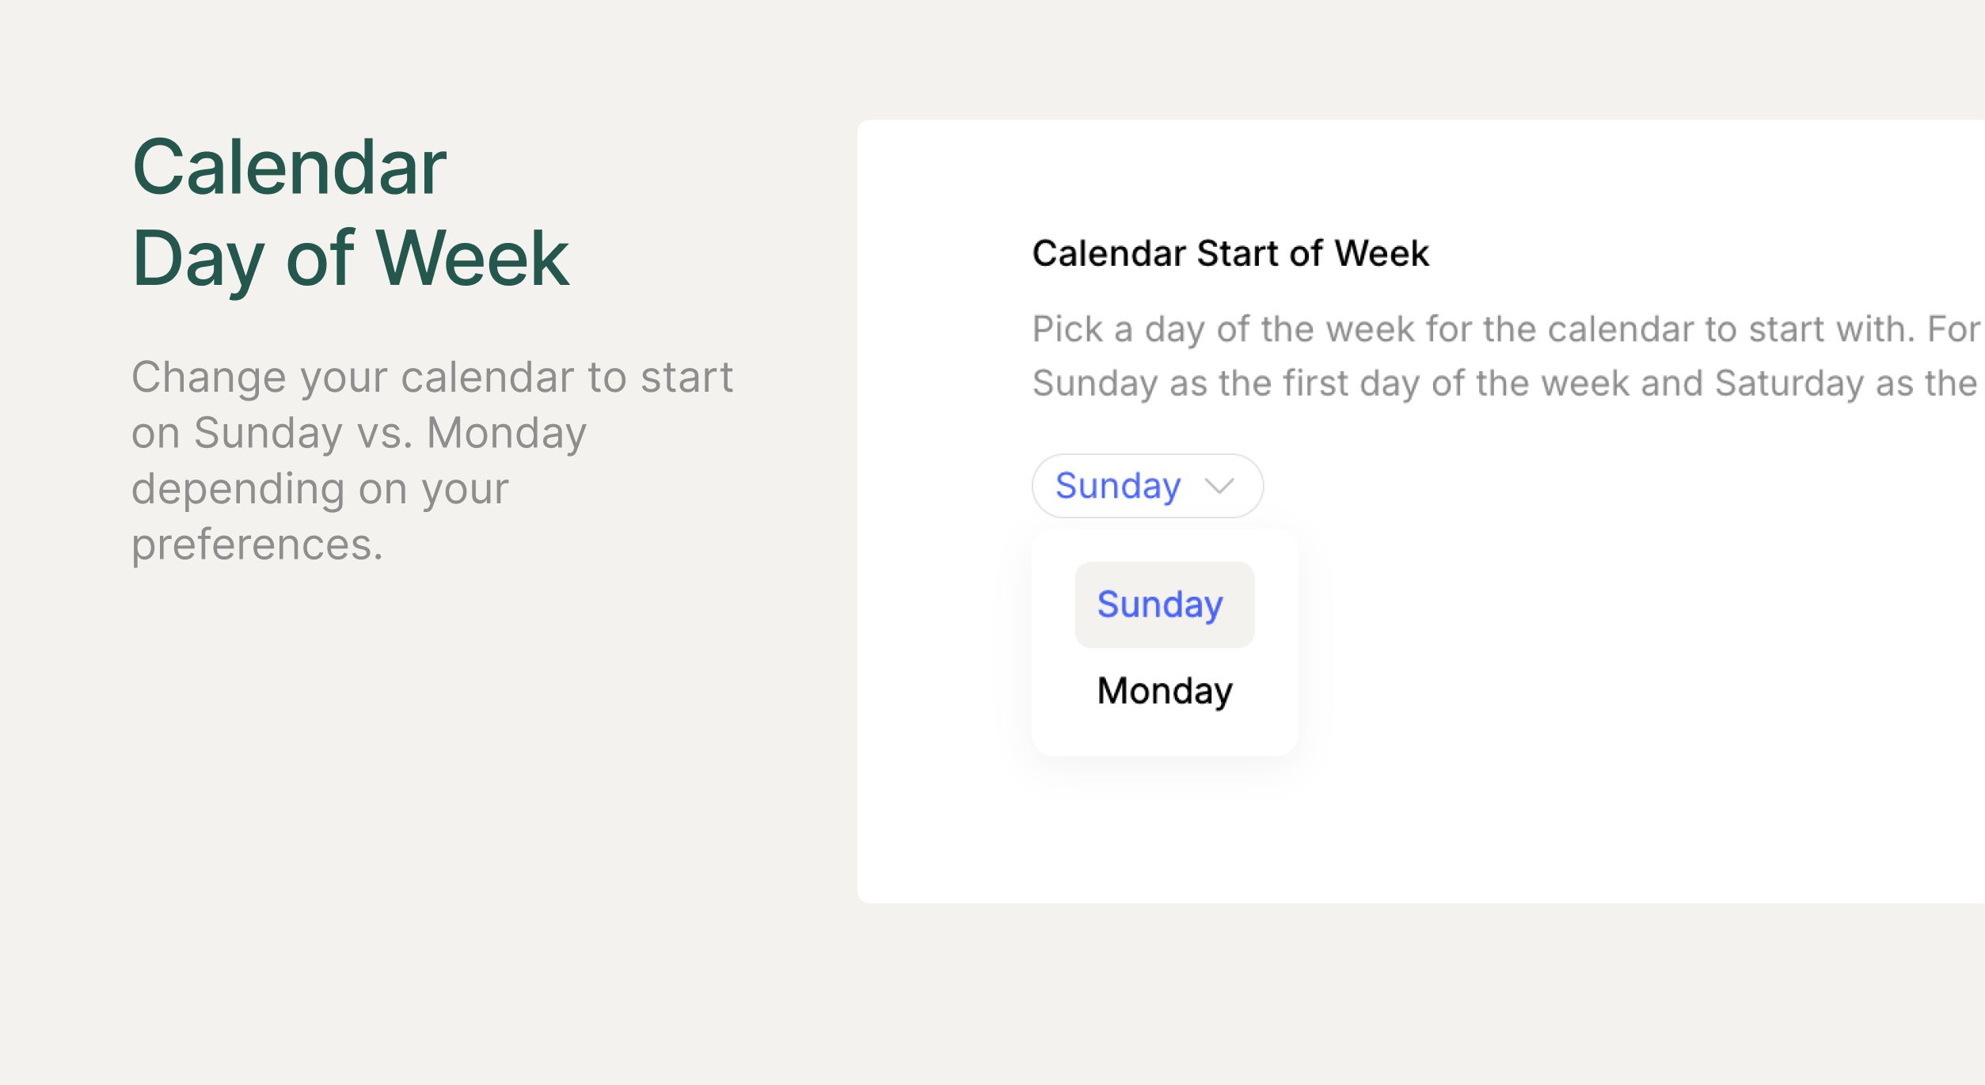The height and width of the screenshot is (1085, 1985).
Task: Click the "Calendar Start of Week" heading
Action: pyautogui.click(x=1230, y=253)
